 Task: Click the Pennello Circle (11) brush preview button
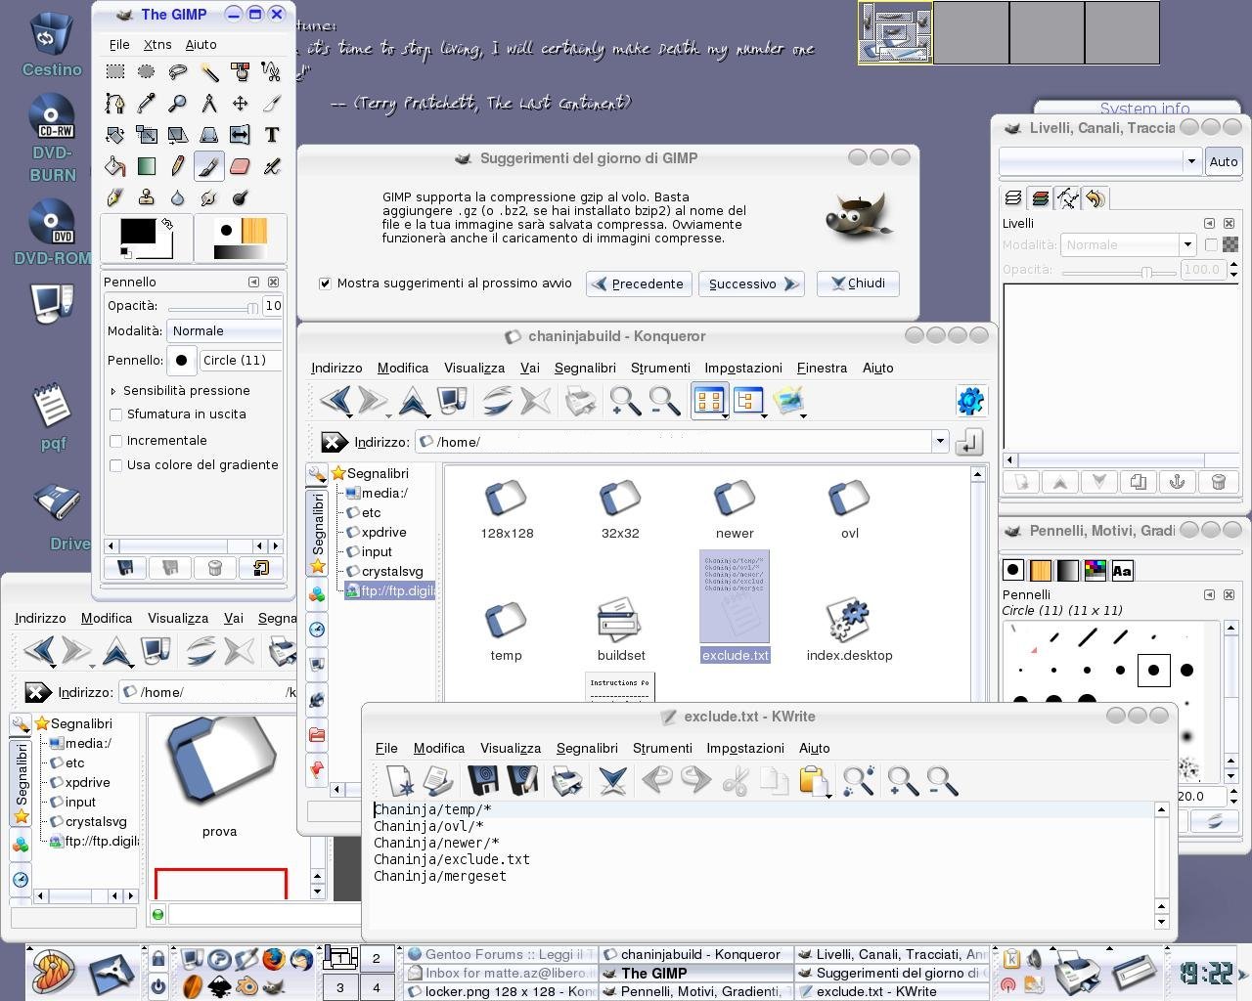182,361
